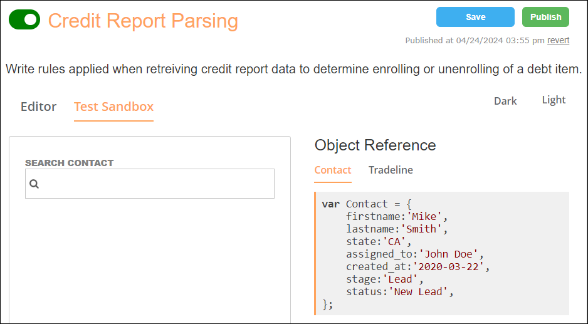Click the firstname 'Mike' code line
This screenshot has width=588, height=324.
[397, 216]
